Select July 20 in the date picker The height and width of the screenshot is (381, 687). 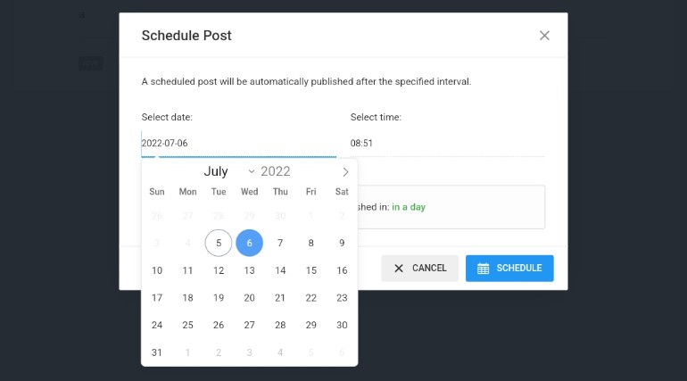click(249, 298)
